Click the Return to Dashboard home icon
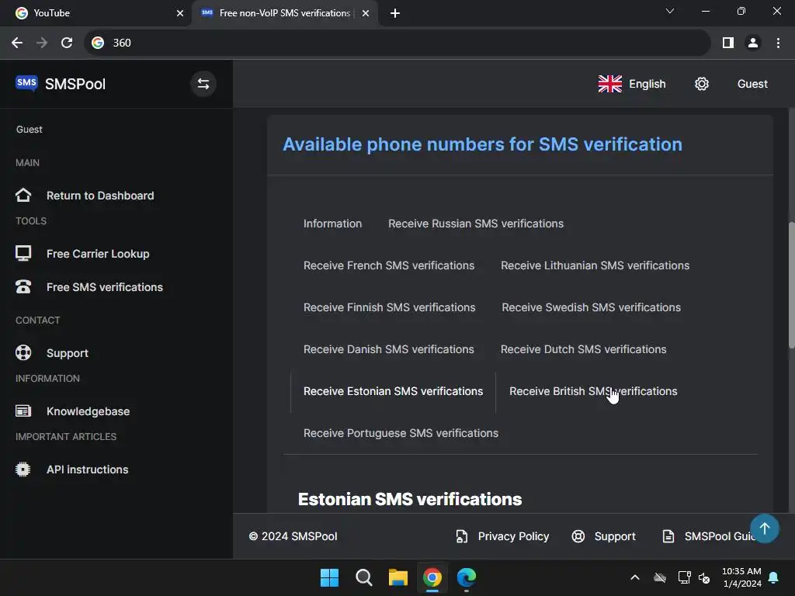 pyautogui.click(x=23, y=196)
